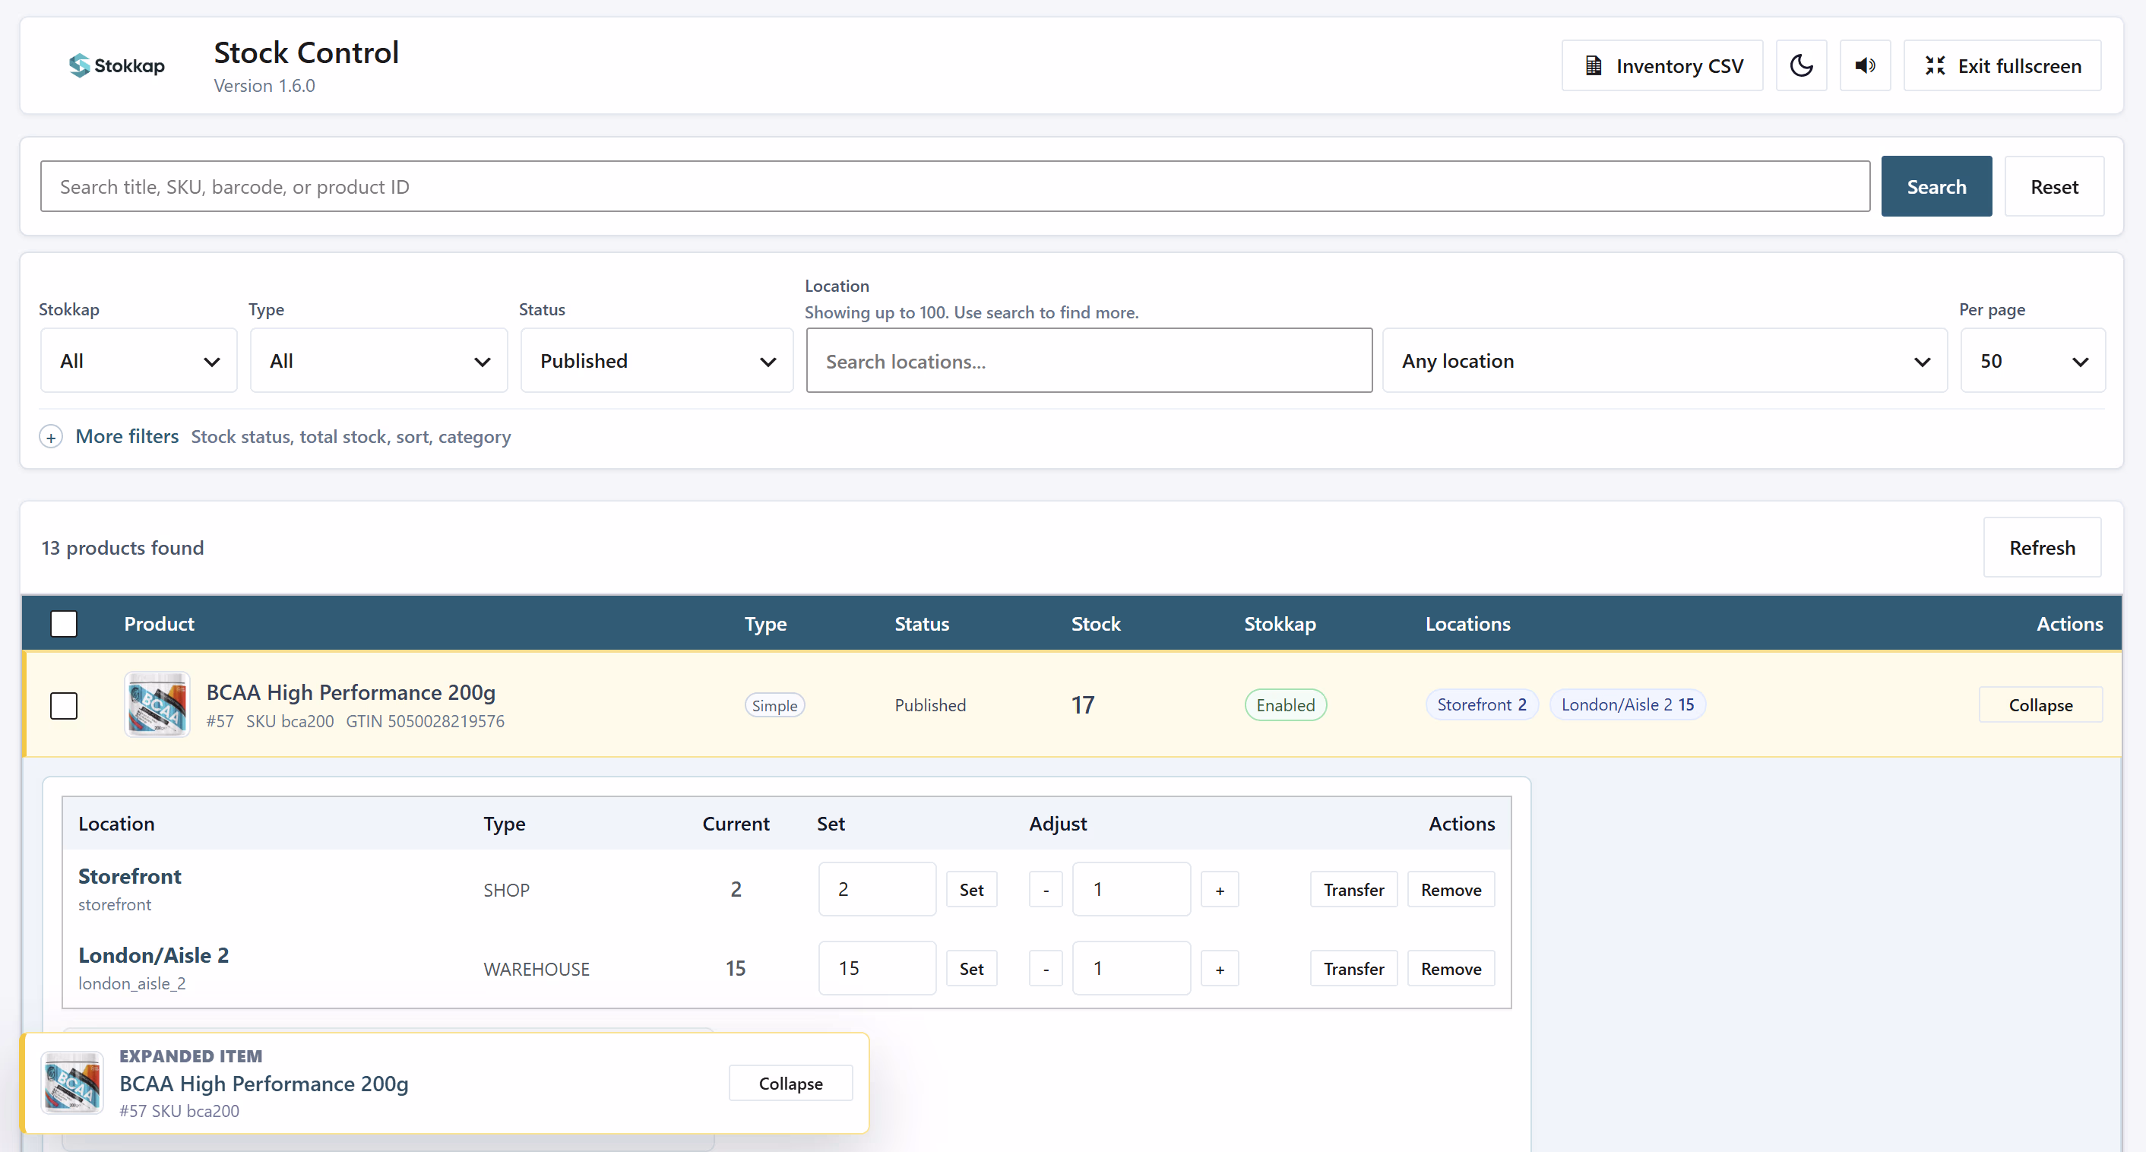Open the Stokkap filter dropdown
This screenshot has height=1152, width=2146.
click(x=139, y=361)
